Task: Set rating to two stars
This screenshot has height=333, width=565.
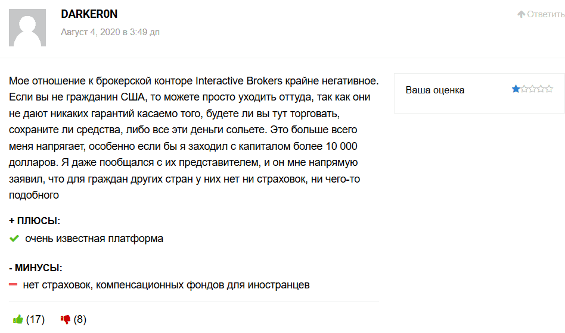Action: click(524, 89)
